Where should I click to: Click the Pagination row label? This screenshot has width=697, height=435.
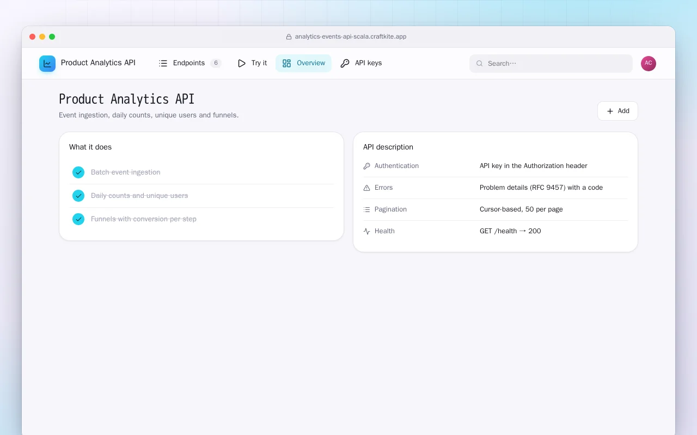[390, 209]
